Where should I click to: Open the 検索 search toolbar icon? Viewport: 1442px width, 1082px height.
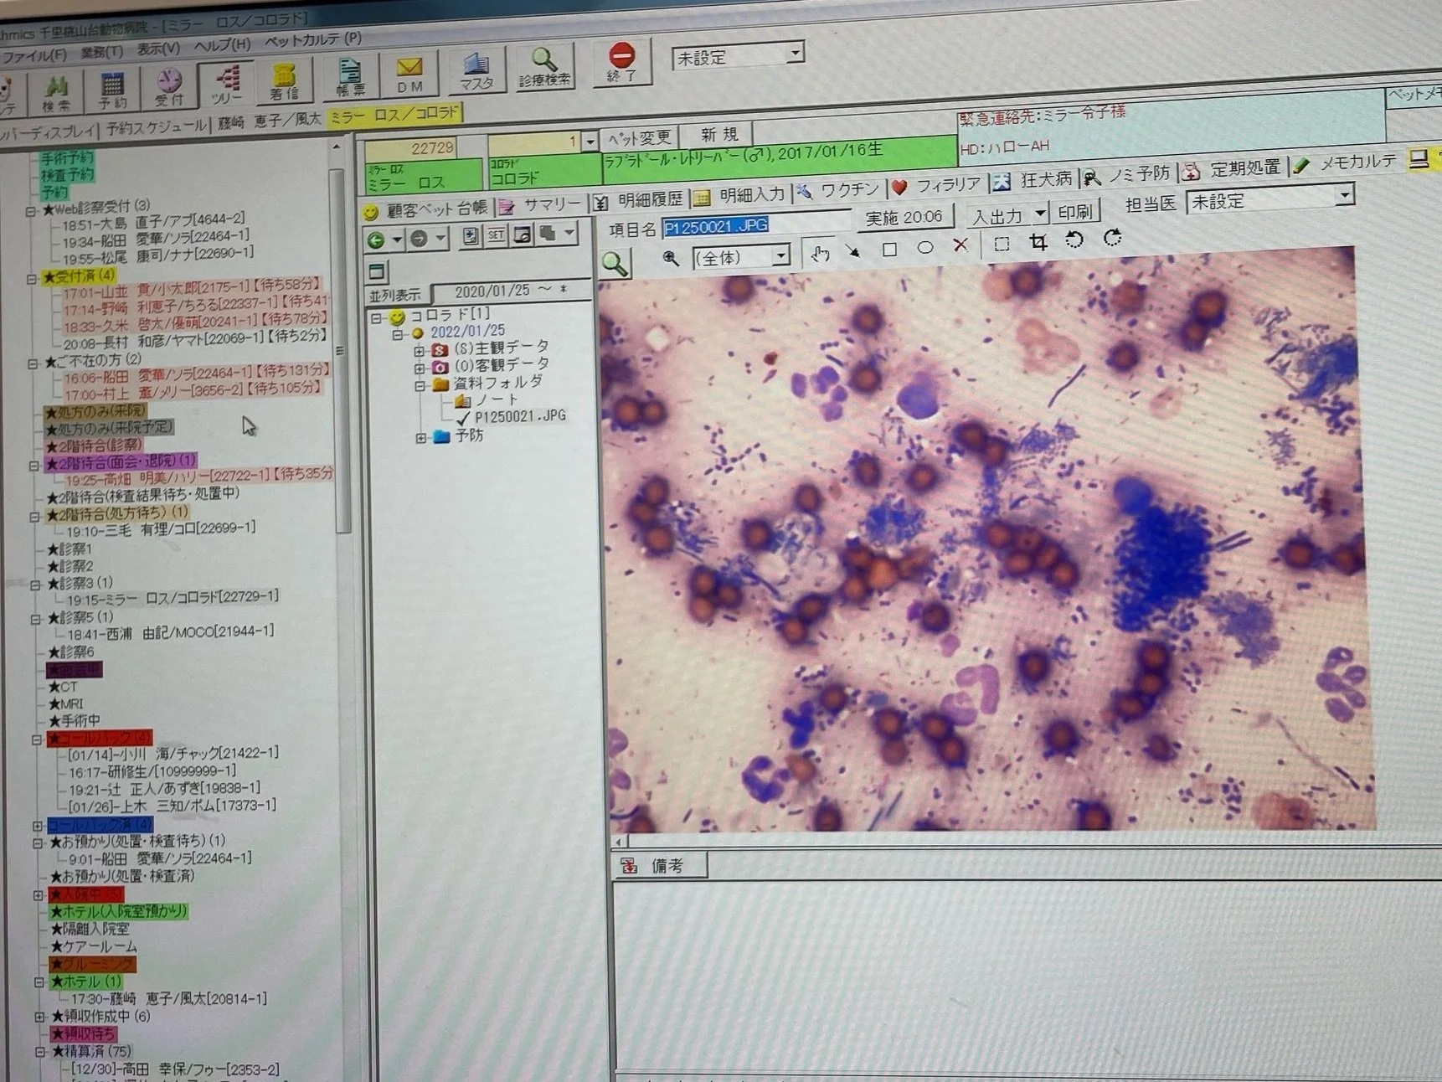coord(56,92)
